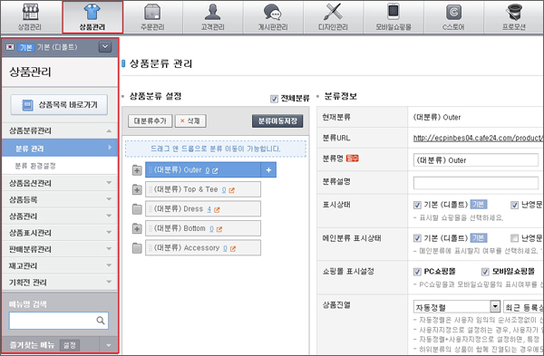The height and width of the screenshot is (356, 544).
Task: Open the 고객관리 person icon
Action: pos(213,12)
